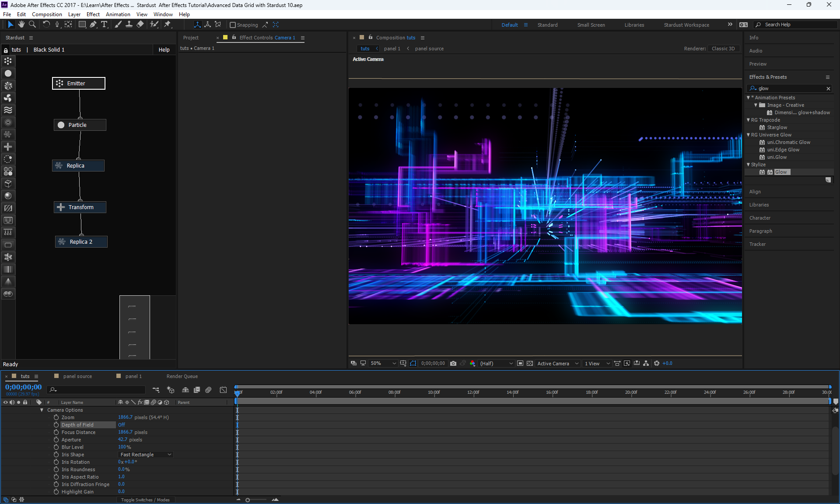The image size is (840, 504).
Task: Collapse the RG Universe Glow category
Action: [x=748, y=135]
